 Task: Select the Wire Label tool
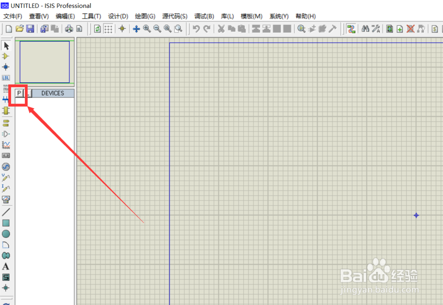coord(6,77)
